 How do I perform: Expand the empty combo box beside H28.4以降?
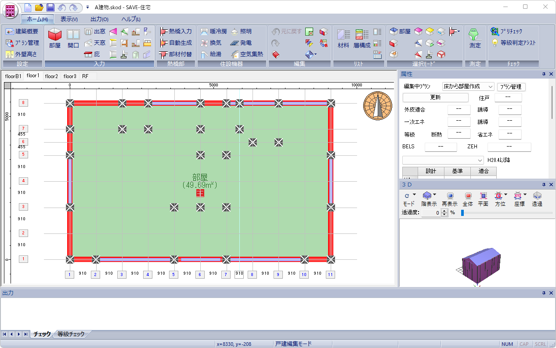click(x=443, y=160)
